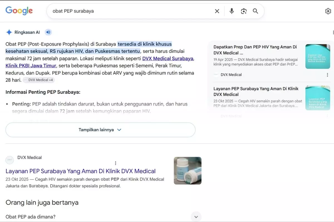Open source card 'Layanan PEP Surabaya Yang Aman'
Screen dimensions: 334x222
256,92
